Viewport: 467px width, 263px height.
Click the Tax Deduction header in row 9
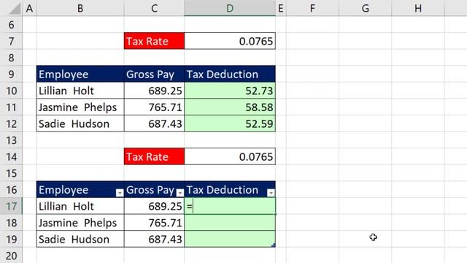click(230, 74)
